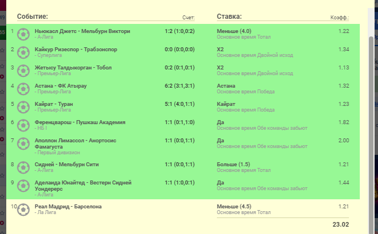Viewport: 378px width, 234px height.
Task: Click bet Меньше (4.0)
Action: click(234, 31)
